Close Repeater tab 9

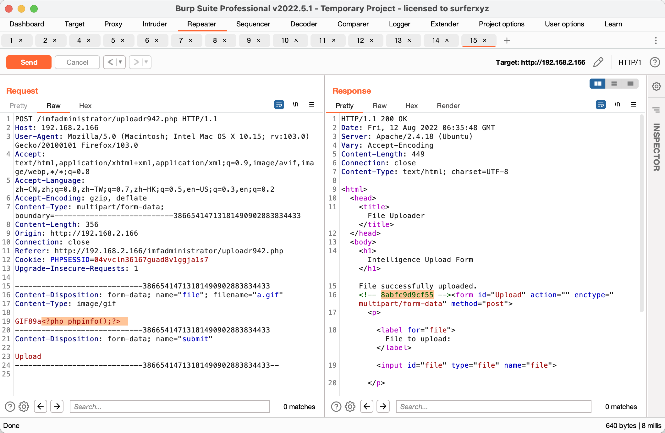pyautogui.click(x=258, y=41)
